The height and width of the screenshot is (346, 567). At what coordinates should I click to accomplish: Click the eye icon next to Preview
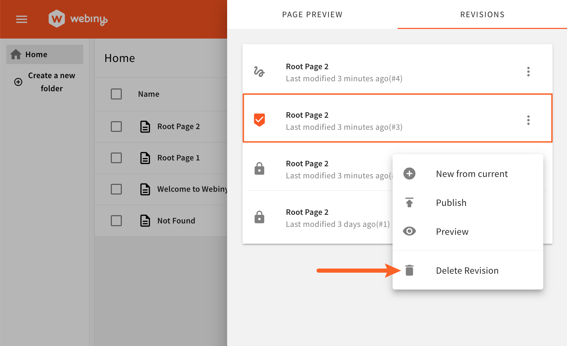point(409,231)
